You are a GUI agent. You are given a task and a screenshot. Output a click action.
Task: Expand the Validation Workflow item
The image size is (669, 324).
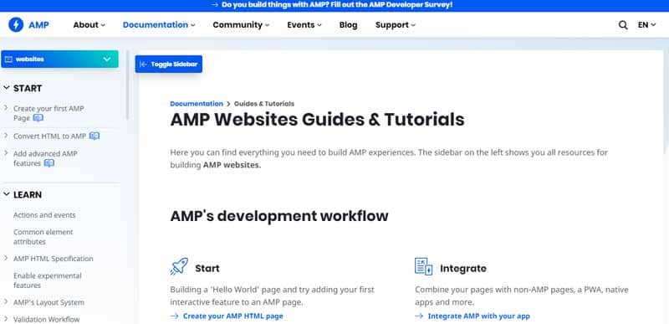point(6,318)
